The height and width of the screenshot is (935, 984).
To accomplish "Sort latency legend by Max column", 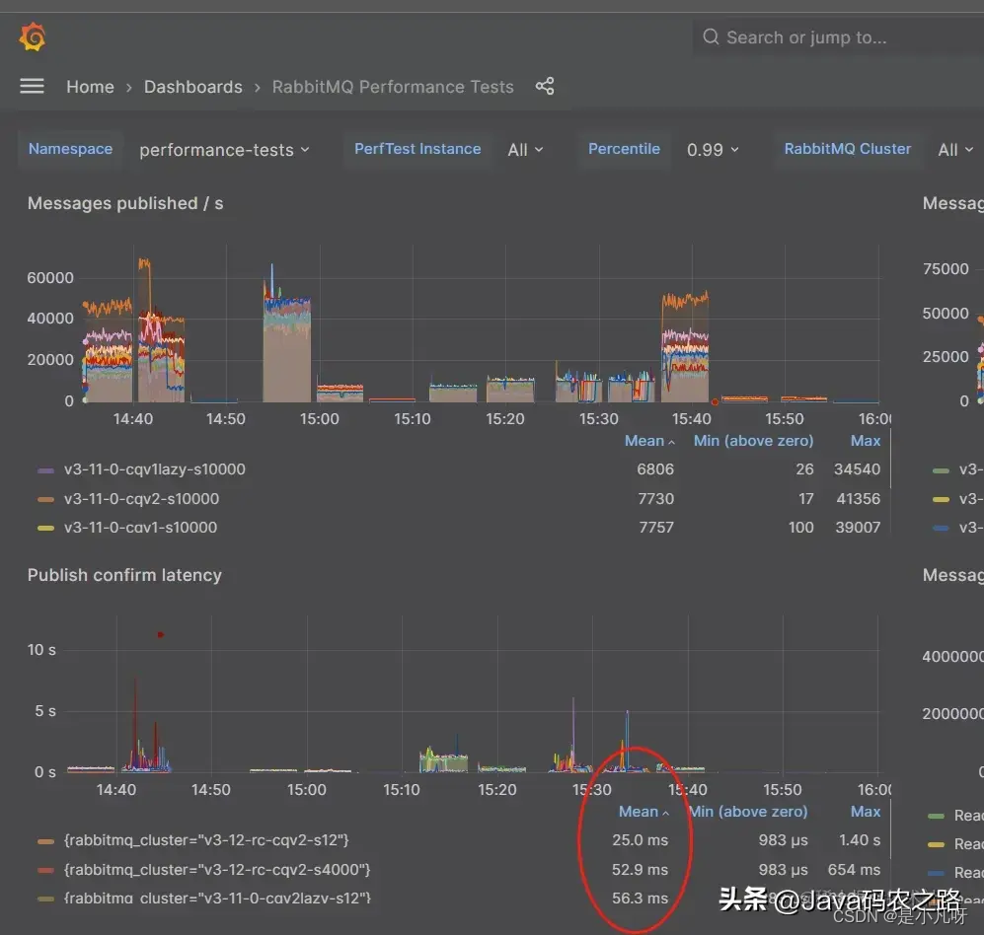I will (865, 811).
